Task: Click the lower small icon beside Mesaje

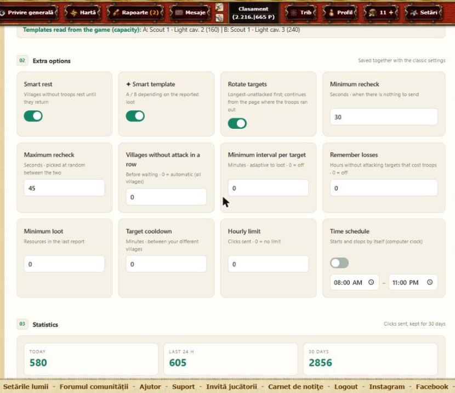Action: (219, 18)
